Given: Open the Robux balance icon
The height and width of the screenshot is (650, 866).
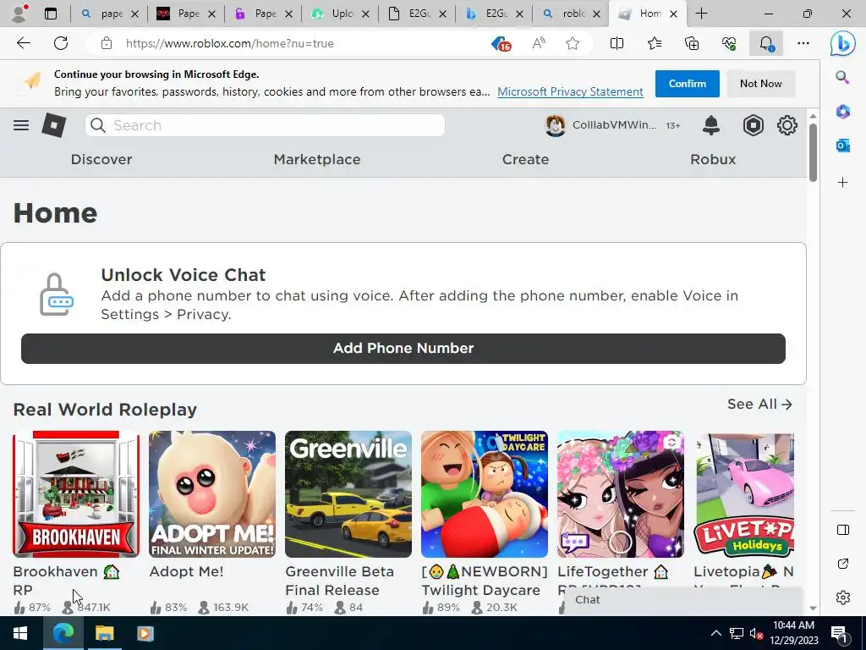Looking at the screenshot, I should pos(753,125).
